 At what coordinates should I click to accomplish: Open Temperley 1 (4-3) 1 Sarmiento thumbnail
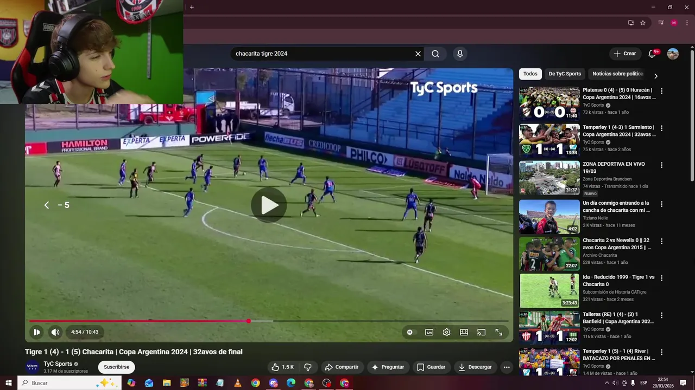[x=549, y=140]
